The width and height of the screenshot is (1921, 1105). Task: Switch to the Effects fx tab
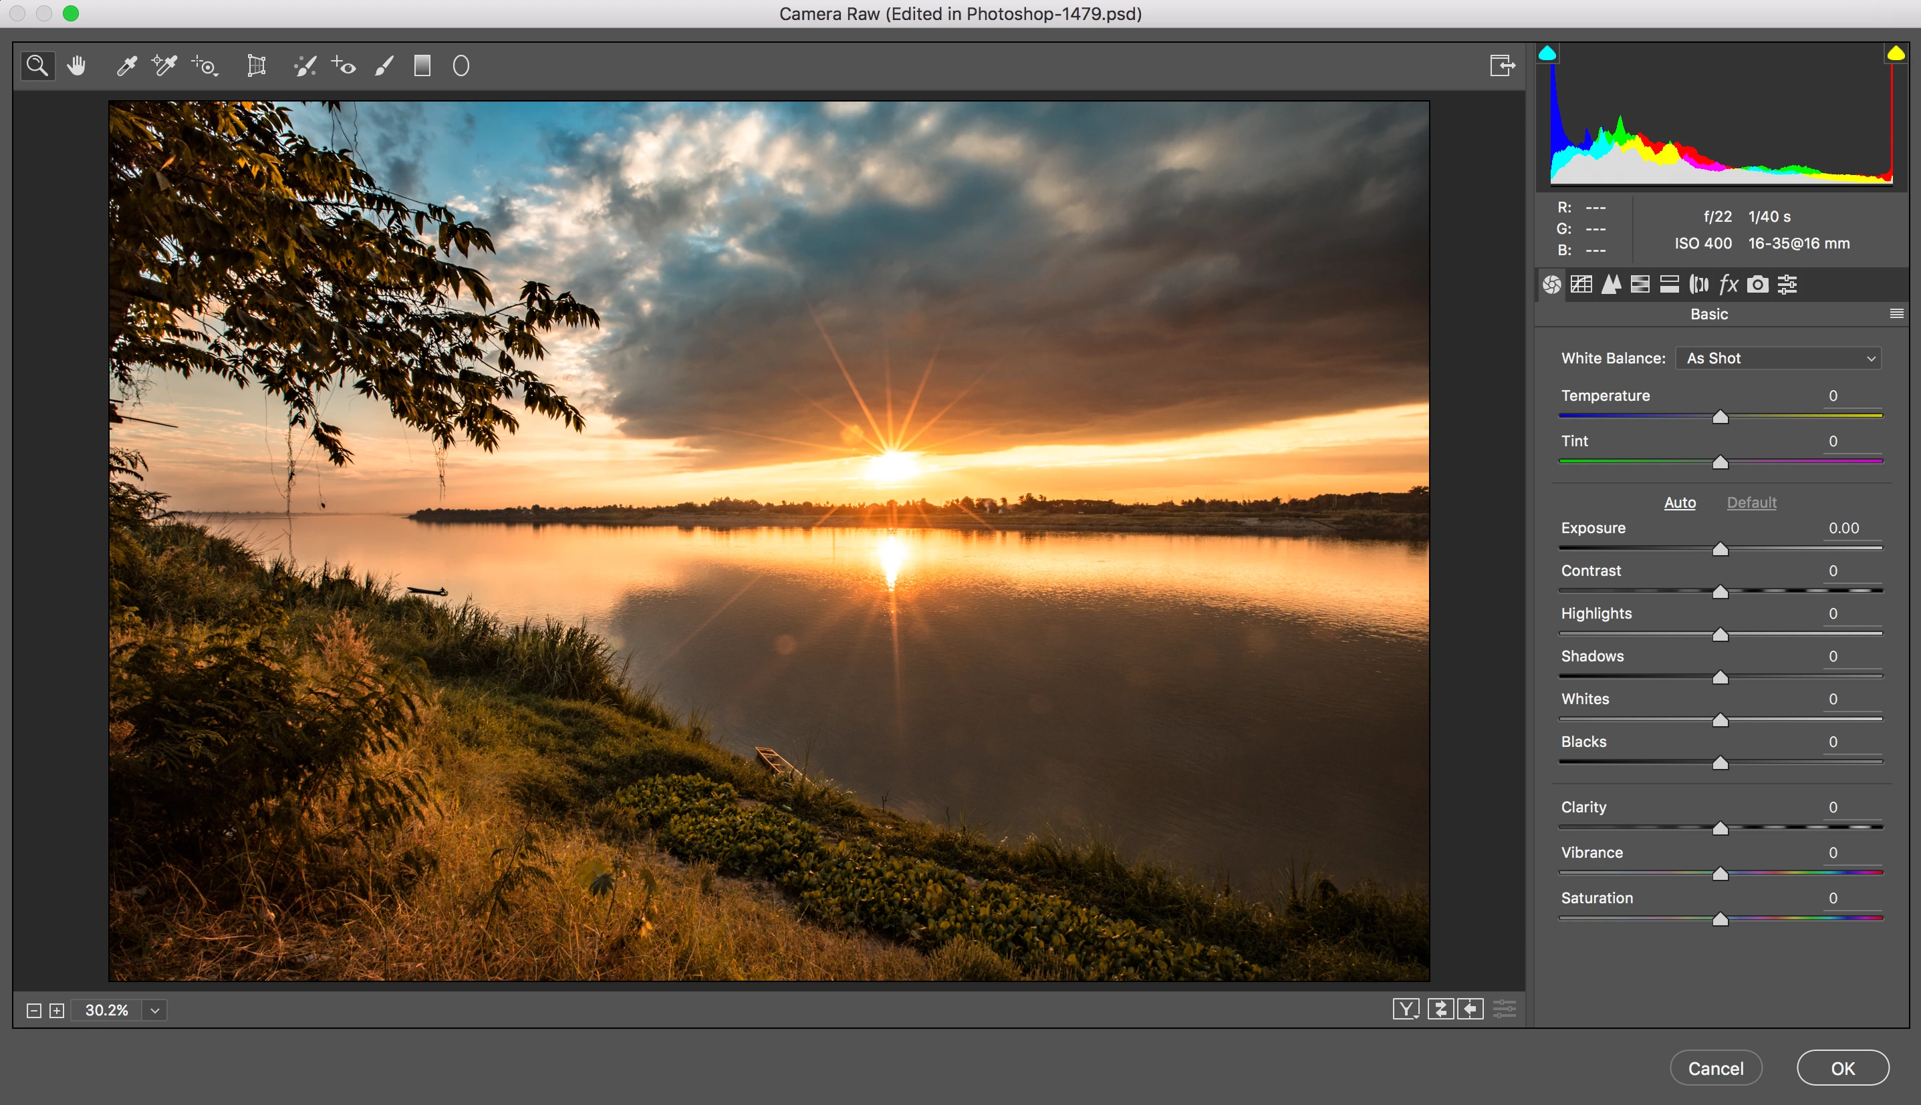click(1728, 285)
